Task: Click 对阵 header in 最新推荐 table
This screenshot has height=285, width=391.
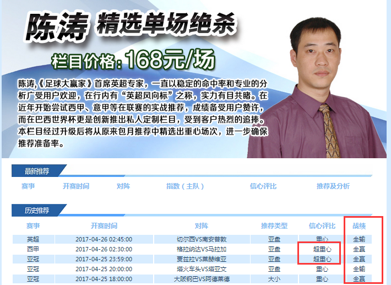Action: point(123,186)
